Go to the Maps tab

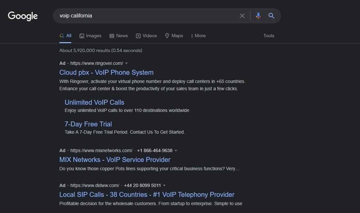(x=174, y=36)
